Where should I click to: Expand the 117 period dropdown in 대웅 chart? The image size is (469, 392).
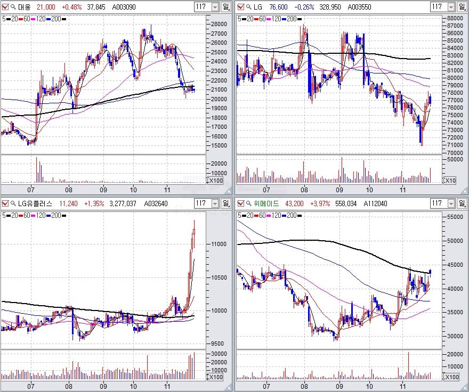215,7
